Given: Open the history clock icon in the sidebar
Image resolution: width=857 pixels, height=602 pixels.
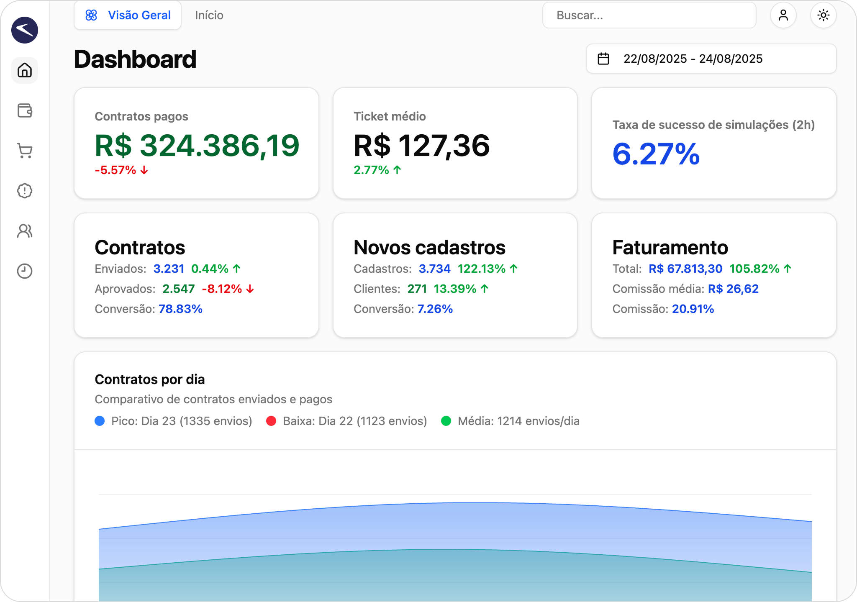Looking at the screenshot, I should tap(24, 272).
